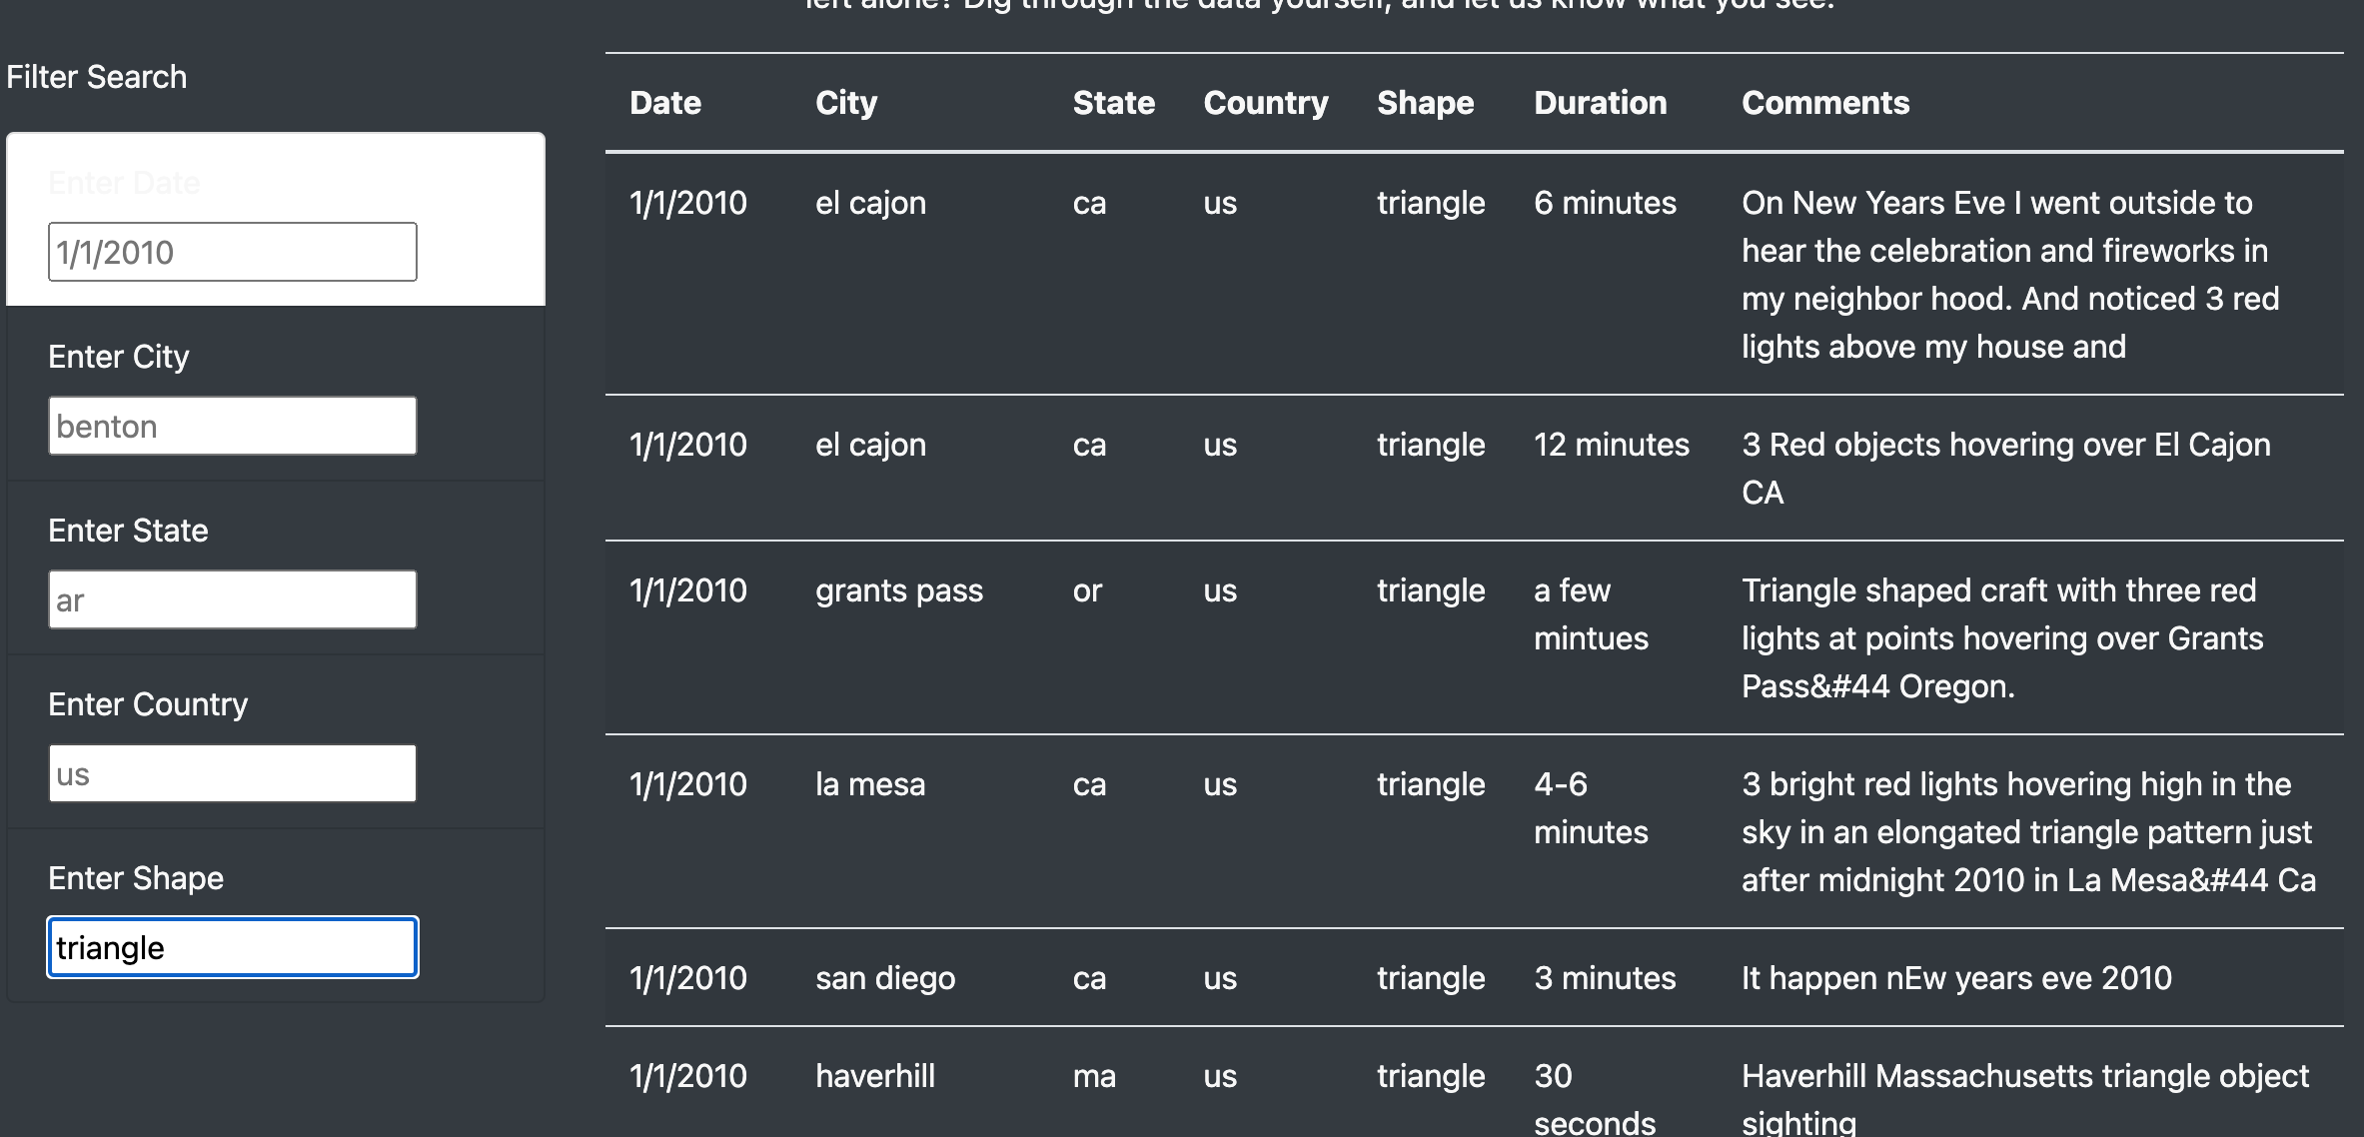Click the Filter Search heading
Viewport: 2364px width, 1137px height.
point(97,76)
